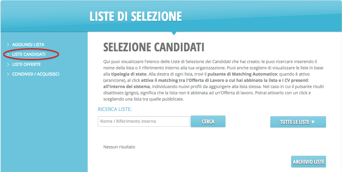342x172 pixels.
Task: Click the chevron icon beside Aggiungi Lista
Action: click(8, 45)
